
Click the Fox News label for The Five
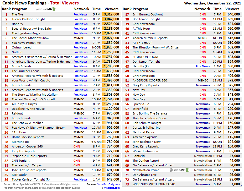80,14
